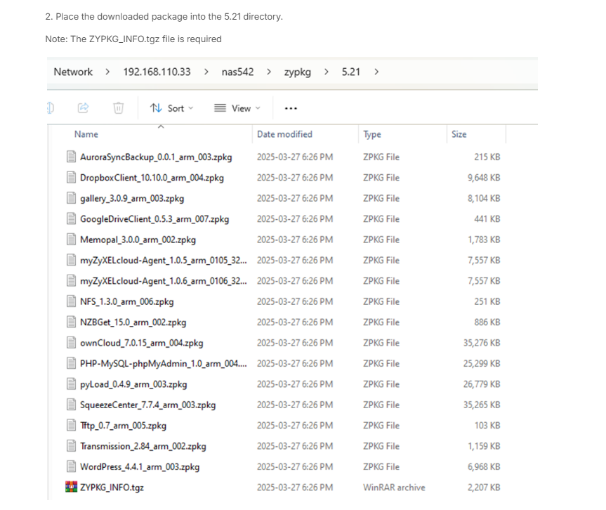Click the Delete trash can icon
The height and width of the screenshot is (510, 606).
coord(118,108)
